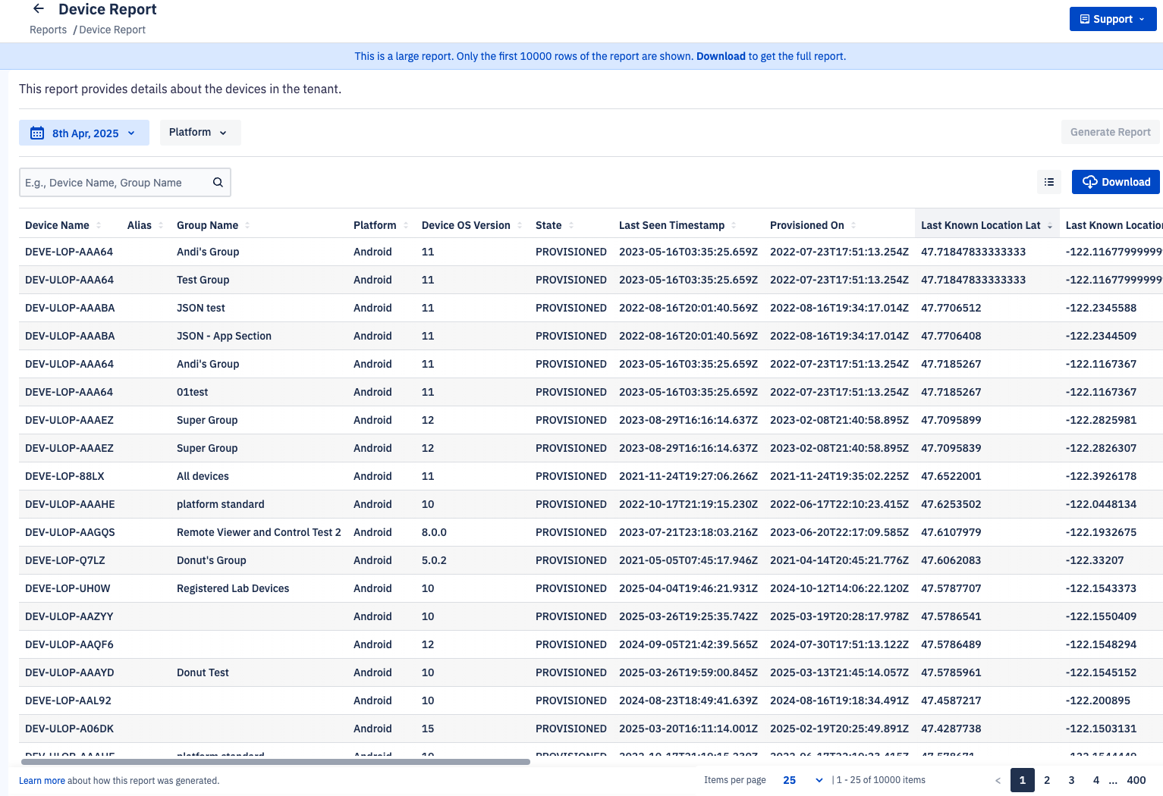Image resolution: width=1163 pixels, height=796 pixels.
Task: Open the column list options icon
Action: (1049, 182)
